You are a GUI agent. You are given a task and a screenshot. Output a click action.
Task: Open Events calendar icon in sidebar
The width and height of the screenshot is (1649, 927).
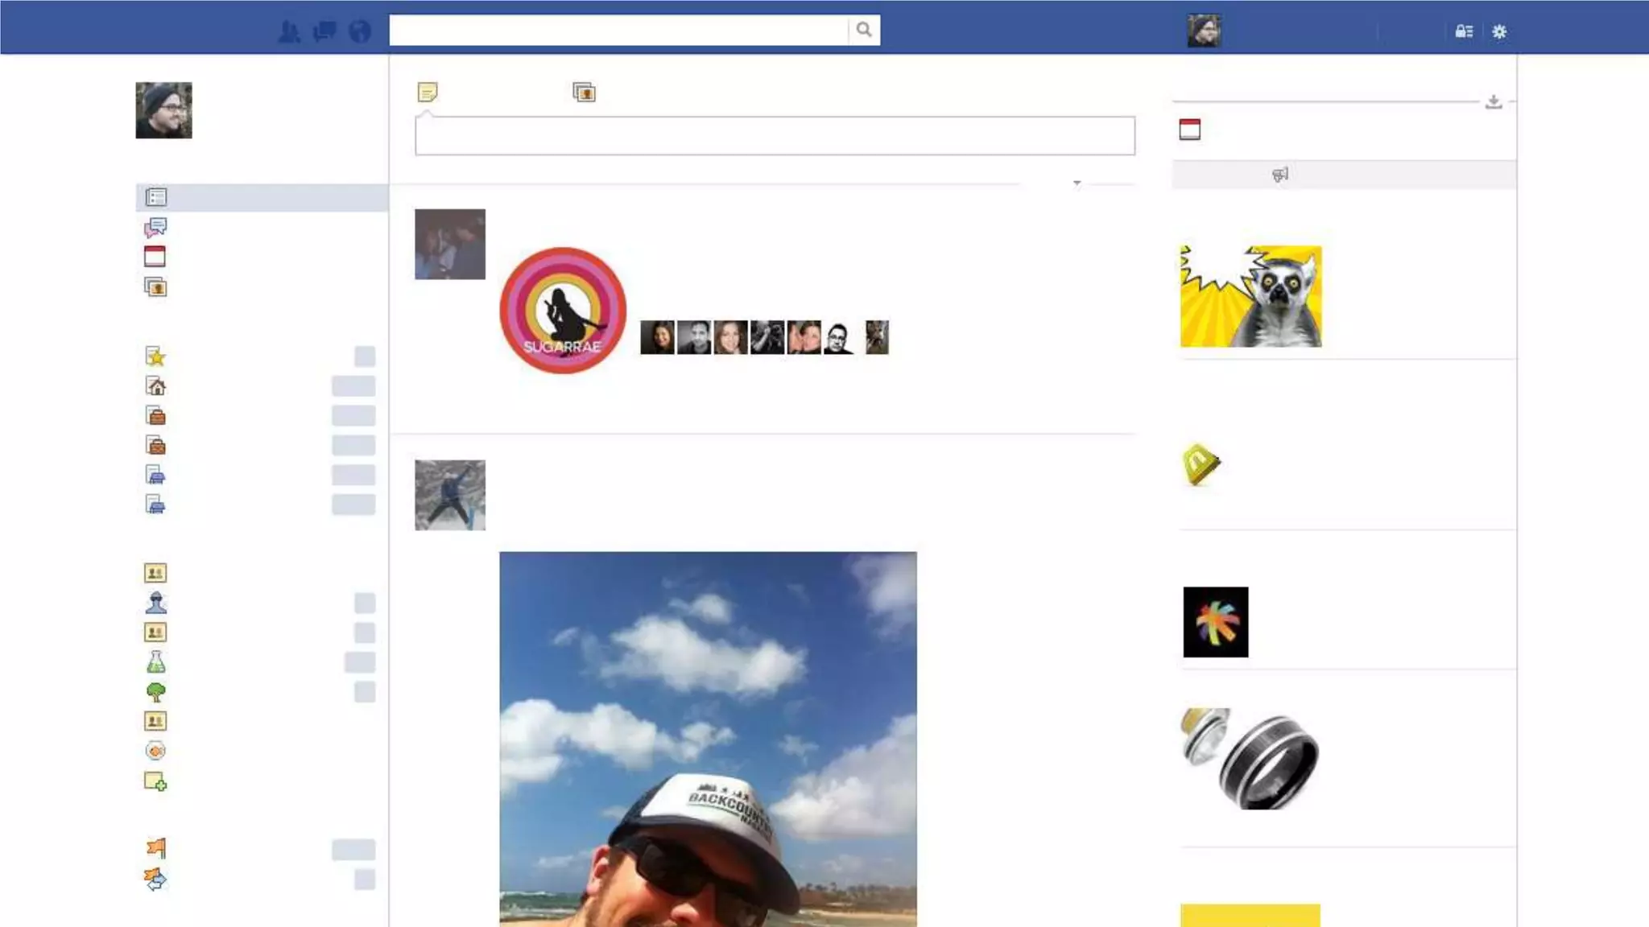(155, 257)
